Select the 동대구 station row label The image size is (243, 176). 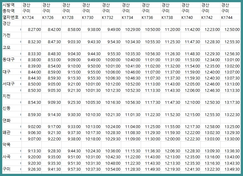pyautogui.click(x=12, y=60)
